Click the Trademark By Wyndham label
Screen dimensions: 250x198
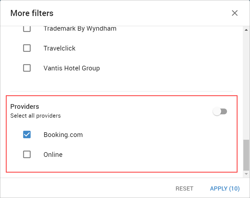pyautogui.click(x=80, y=29)
